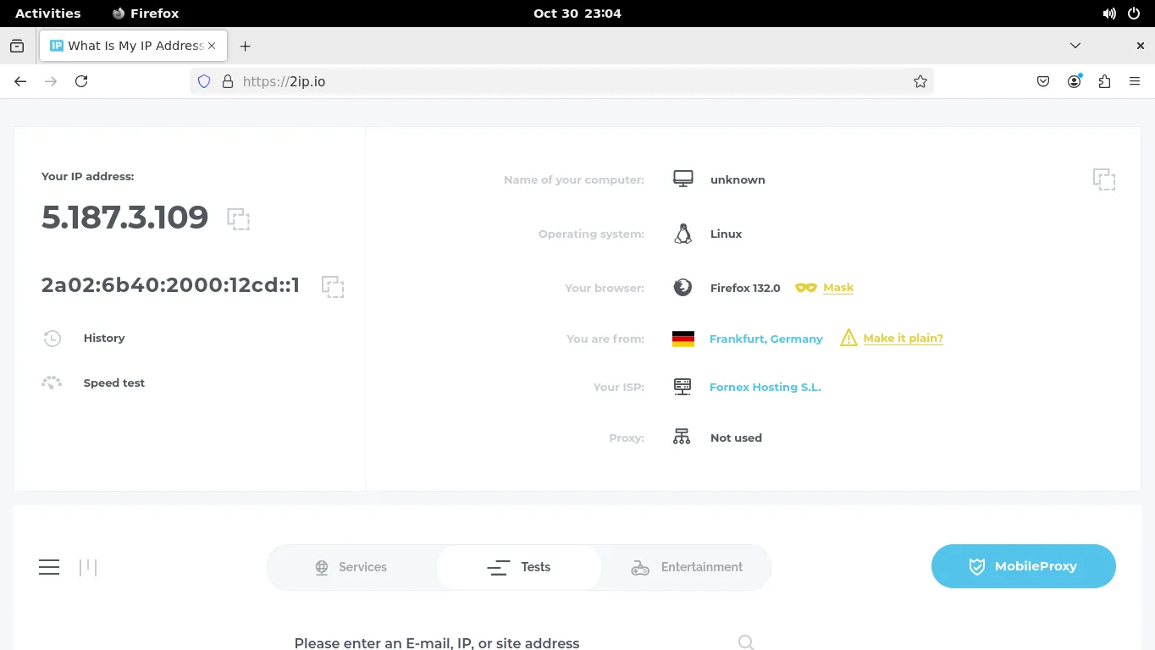The image size is (1155, 650).
Task: List all tabs with the chevron
Action: tap(1075, 46)
